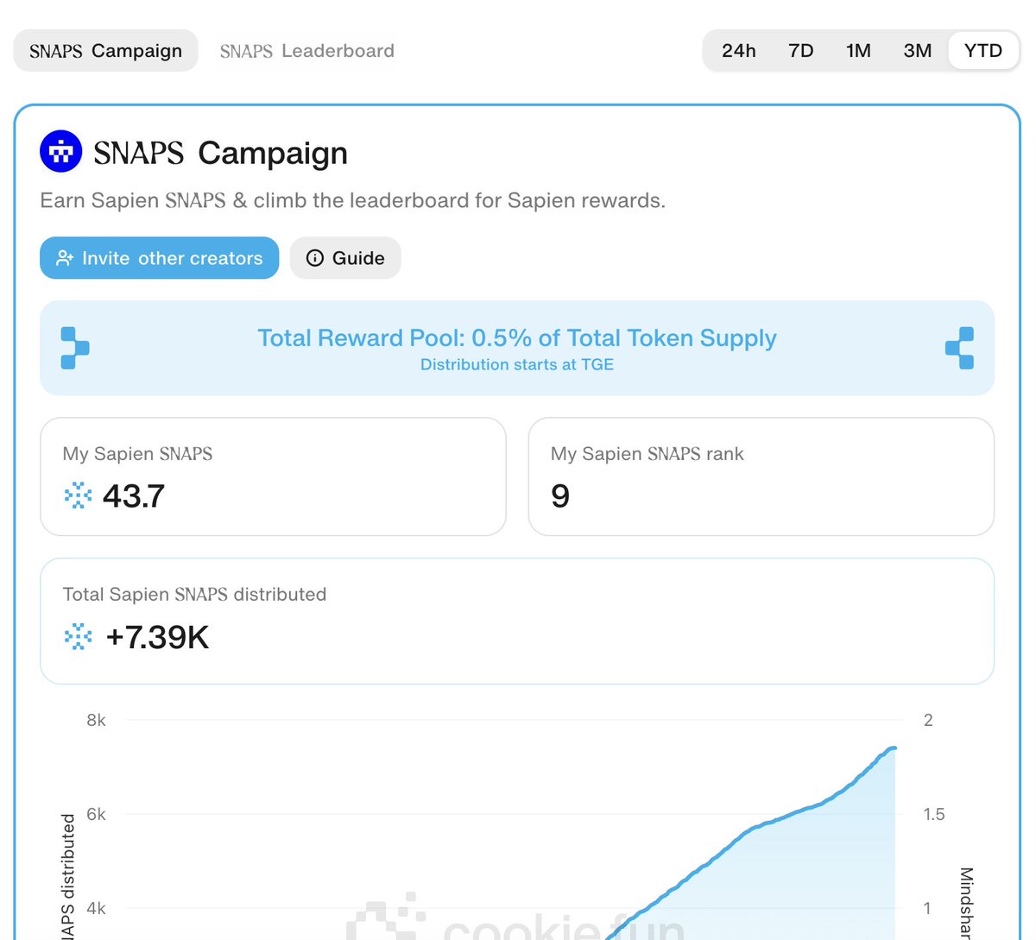Click the My Sapien SNAPS rank value 9

(560, 496)
